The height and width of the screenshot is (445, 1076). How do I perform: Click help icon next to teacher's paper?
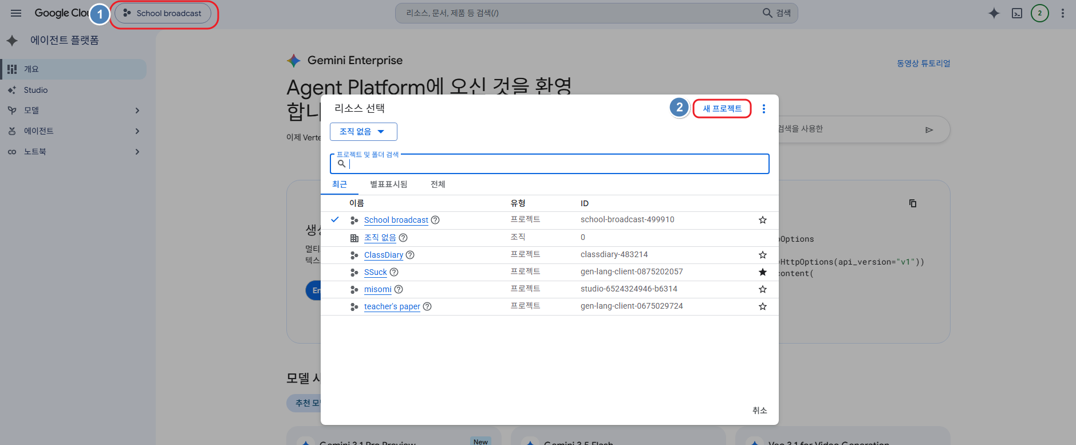tap(427, 306)
